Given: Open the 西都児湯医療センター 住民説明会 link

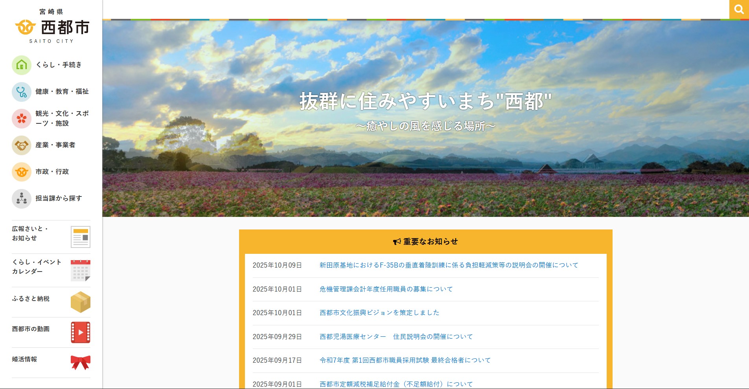Looking at the screenshot, I should pyautogui.click(x=396, y=336).
